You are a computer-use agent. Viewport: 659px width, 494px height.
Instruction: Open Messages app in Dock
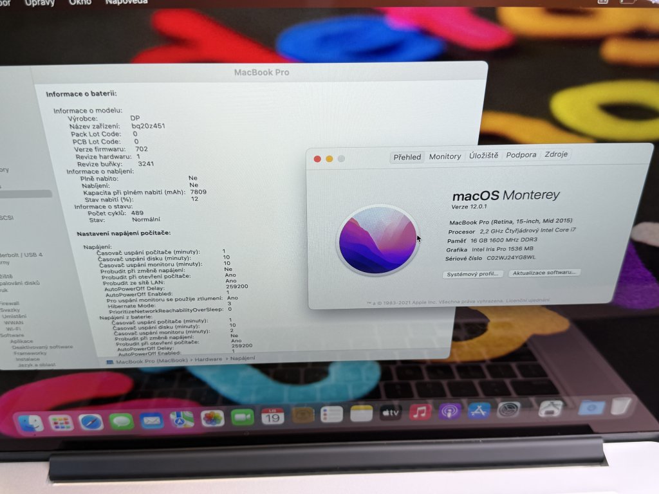click(x=122, y=421)
